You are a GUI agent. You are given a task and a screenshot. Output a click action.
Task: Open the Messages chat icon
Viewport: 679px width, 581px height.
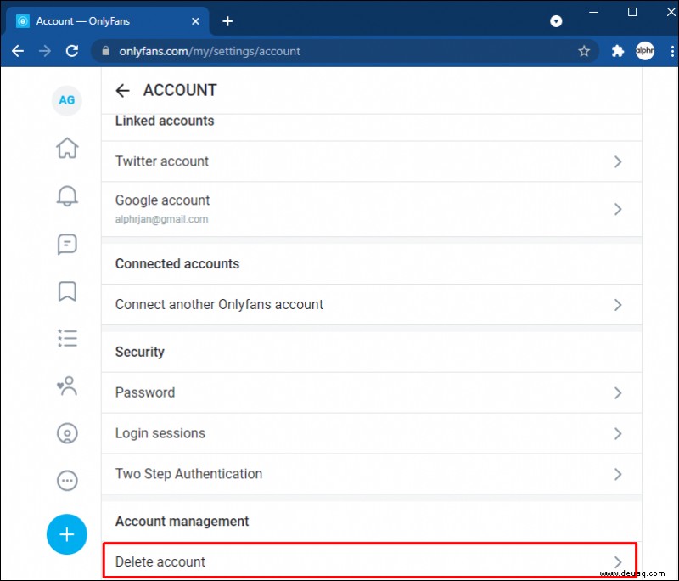pyautogui.click(x=67, y=245)
